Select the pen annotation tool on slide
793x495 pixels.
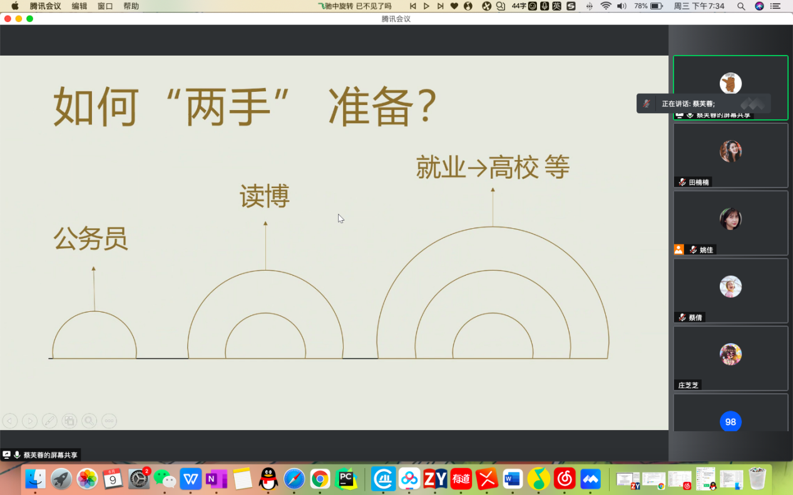[49, 421]
